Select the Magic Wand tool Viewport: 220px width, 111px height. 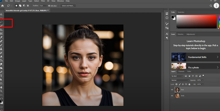[x=1, y=26]
